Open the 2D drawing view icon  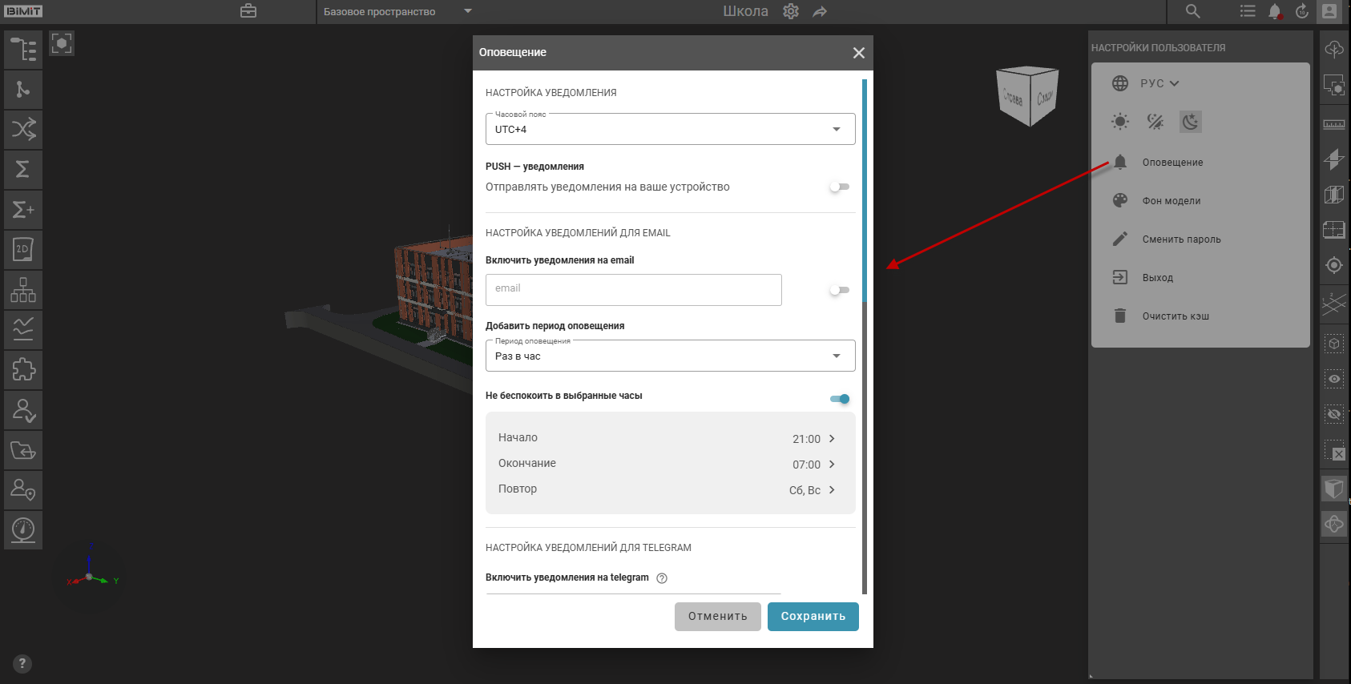tap(23, 249)
